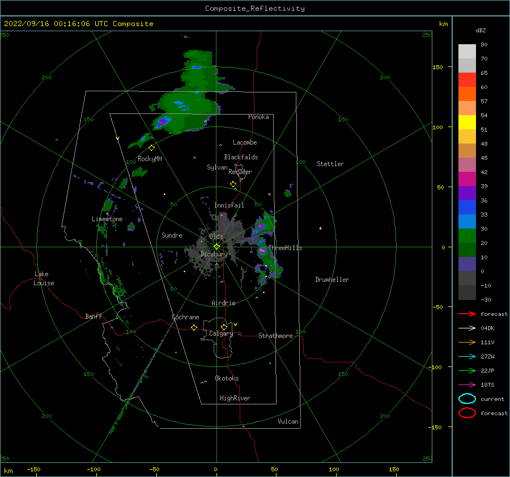Image resolution: width=510 pixels, height=477 pixels.
Task: Pick the dark green 20 dBZ swatch
Action: pos(467,250)
